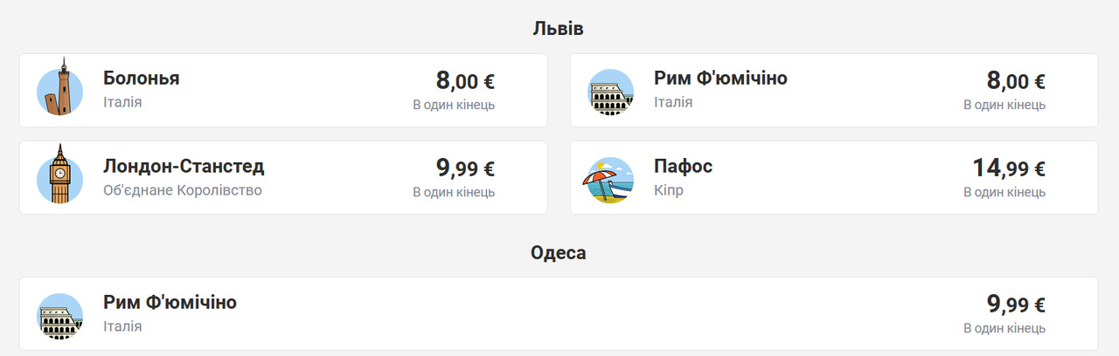Click the Італія label under Болонья

(x=122, y=102)
